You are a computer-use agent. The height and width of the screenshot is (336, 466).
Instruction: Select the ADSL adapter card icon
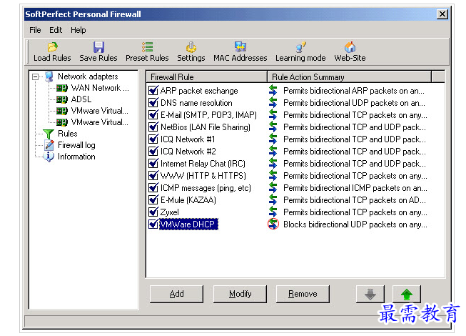[62, 99]
